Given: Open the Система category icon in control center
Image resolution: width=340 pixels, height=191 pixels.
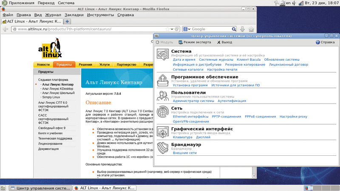Looking at the screenshot, I should click(163, 54).
